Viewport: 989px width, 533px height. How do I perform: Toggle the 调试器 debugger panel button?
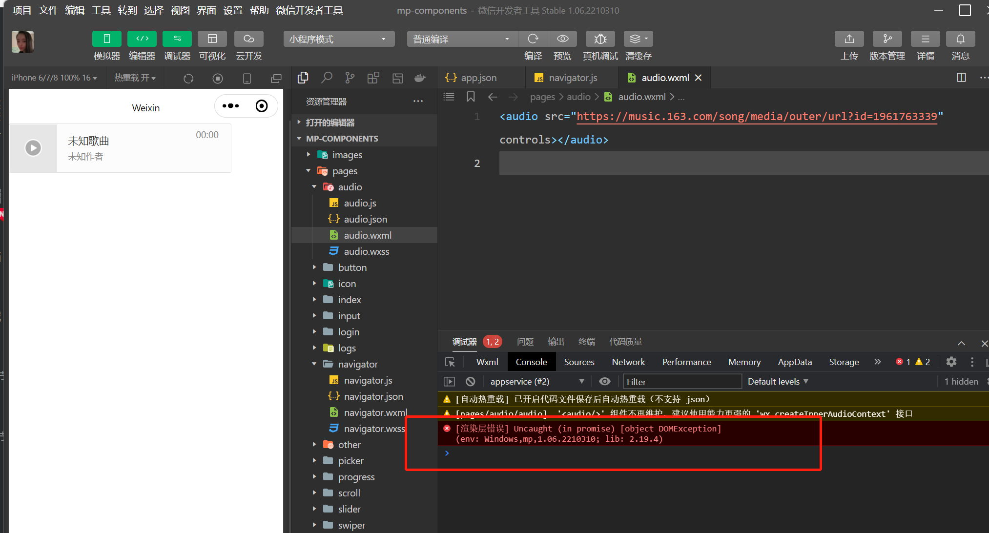click(x=177, y=39)
